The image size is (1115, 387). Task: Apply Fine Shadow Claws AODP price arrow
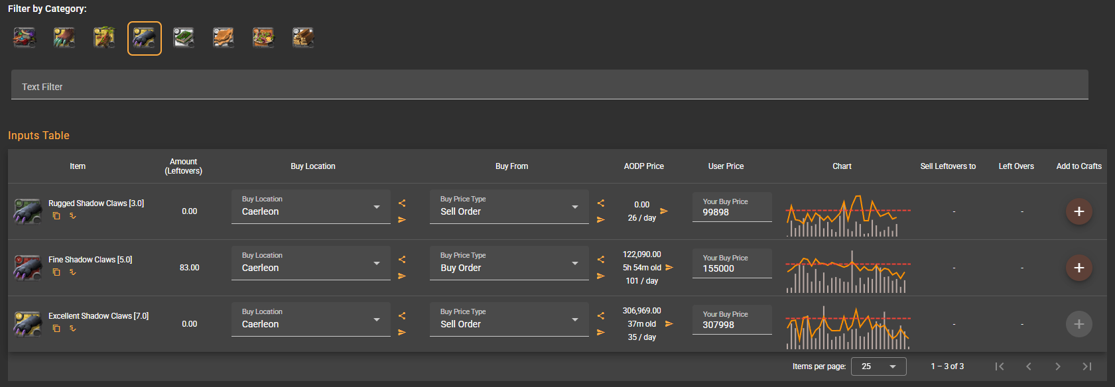coord(669,268)
